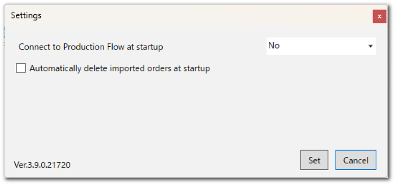The image size is (395, 185).
Task: Show the Connect to Production Flow options list
Action: pos(321,46)
